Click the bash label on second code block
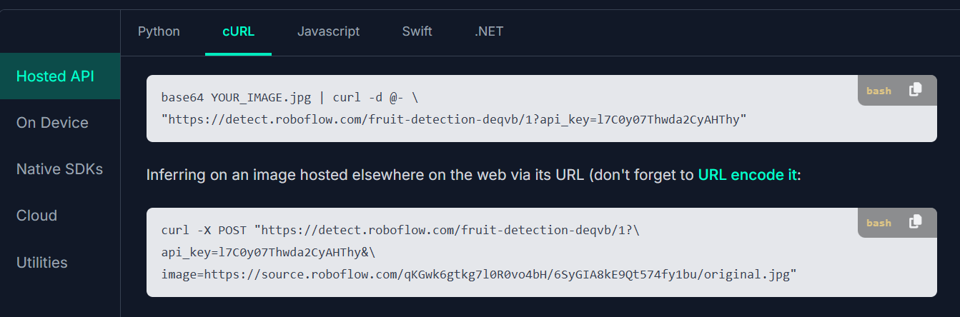This screenshot has width=960, height=317. 879,223
